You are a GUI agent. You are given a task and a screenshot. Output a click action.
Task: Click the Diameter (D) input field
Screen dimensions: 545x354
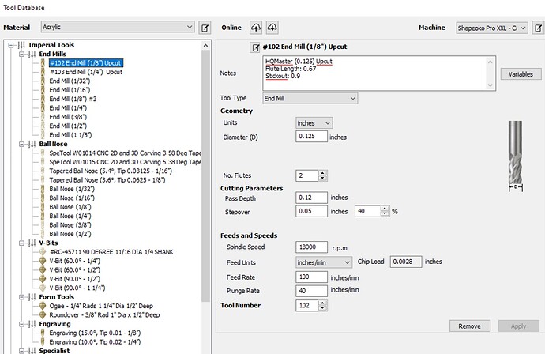[311, 137]
